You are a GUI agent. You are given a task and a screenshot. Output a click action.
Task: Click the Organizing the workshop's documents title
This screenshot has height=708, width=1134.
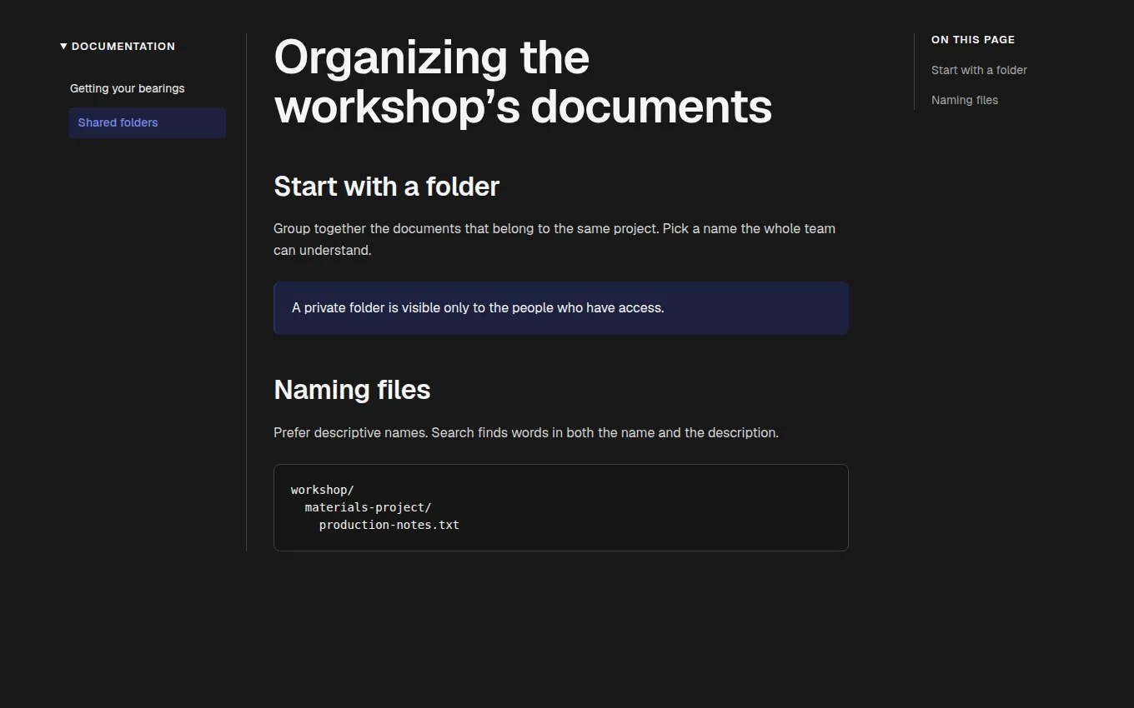click(x=523, y=82)
